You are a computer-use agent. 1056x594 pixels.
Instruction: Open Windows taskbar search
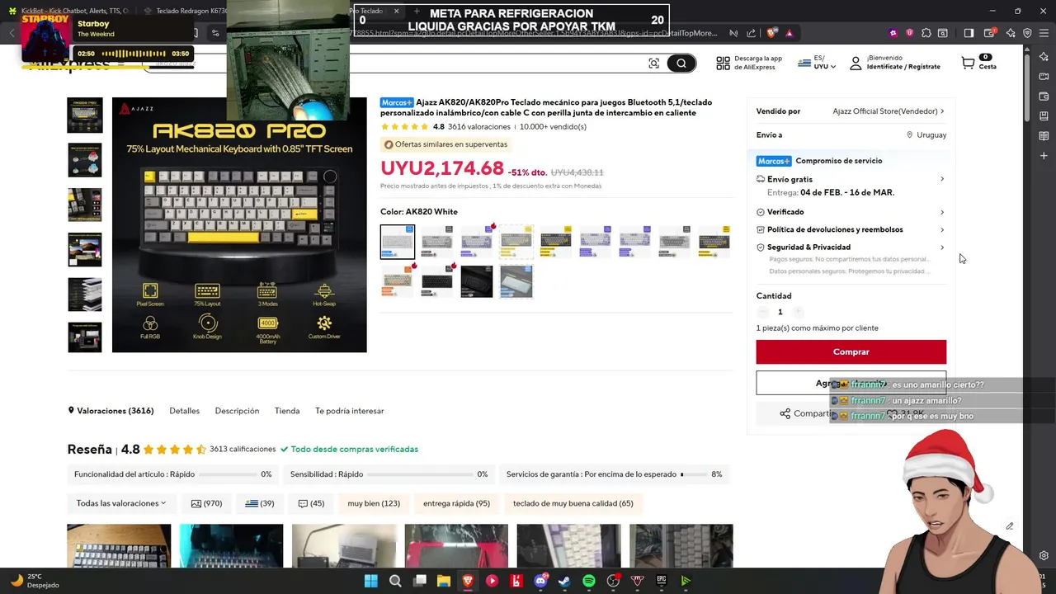point(395,581)
